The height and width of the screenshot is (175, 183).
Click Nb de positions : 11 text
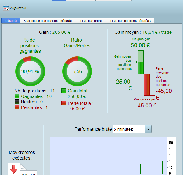pos(35,91)
